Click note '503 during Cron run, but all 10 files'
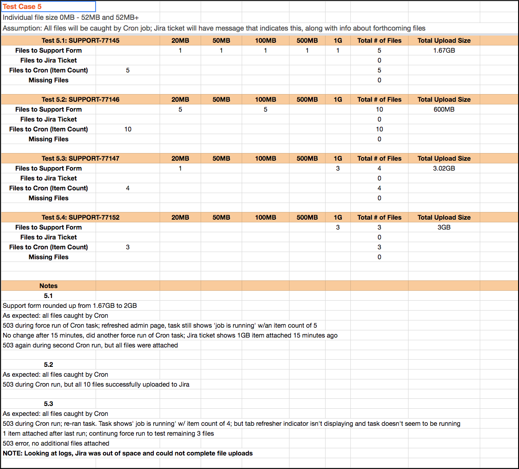 coord(96,384)
